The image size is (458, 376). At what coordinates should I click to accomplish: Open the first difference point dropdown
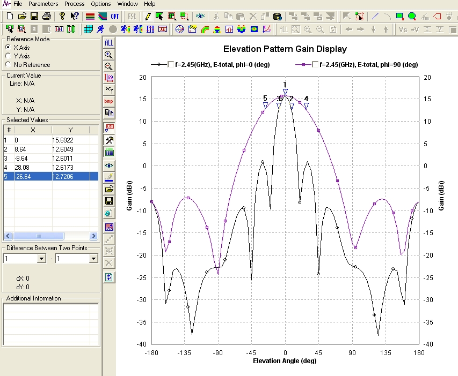(41, 259)
